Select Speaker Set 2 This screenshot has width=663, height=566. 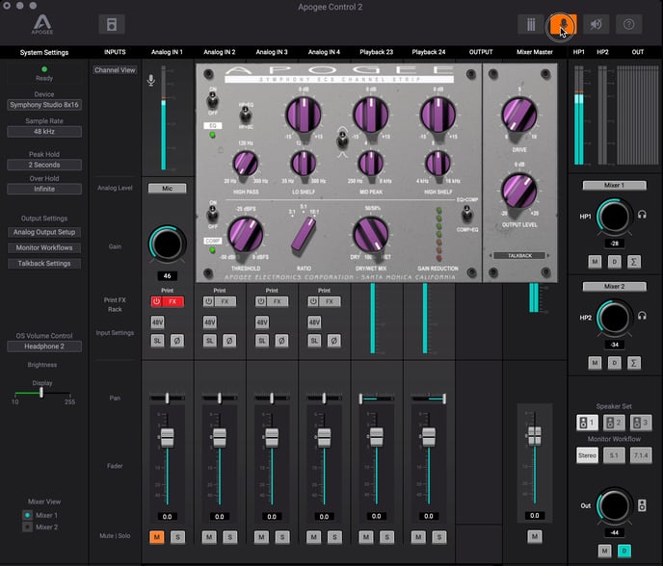tap(614, 422)
